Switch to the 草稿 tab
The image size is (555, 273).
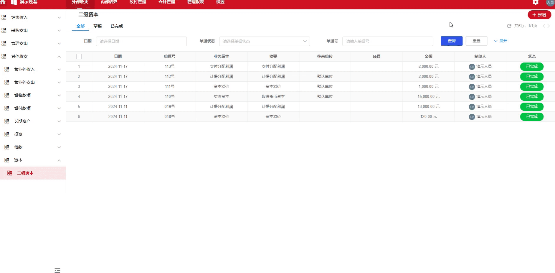pos(98,26)
